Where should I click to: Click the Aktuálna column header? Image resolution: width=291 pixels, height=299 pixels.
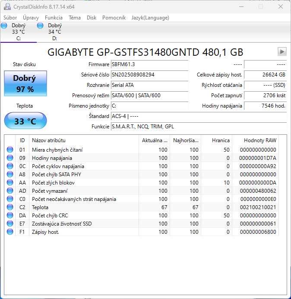155,140
